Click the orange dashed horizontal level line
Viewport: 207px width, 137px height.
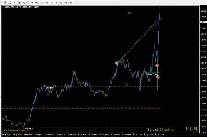point(81,107)
